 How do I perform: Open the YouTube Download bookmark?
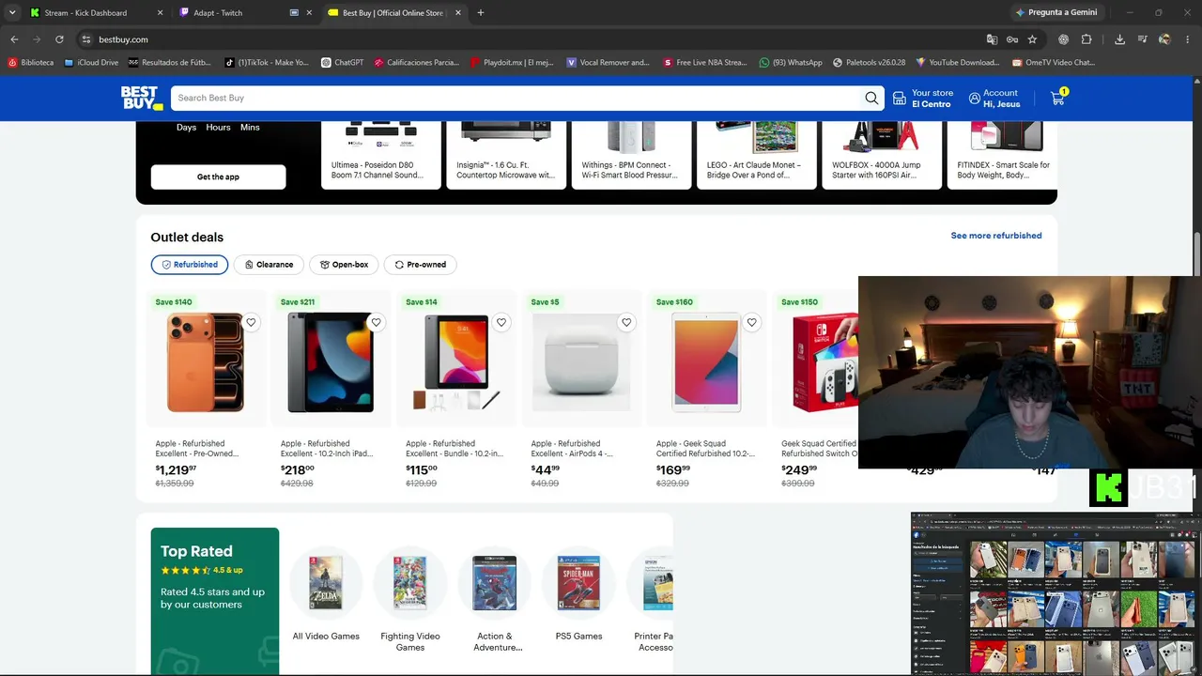pyautogui.click(x=958, y=63)
